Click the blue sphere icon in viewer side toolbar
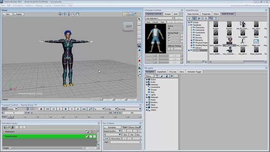Viewport: 270px width, 152px height. pos(140,50)
